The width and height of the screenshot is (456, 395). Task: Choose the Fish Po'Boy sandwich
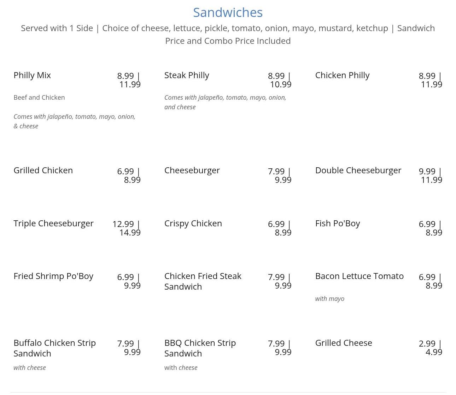[x=338, y=223]
